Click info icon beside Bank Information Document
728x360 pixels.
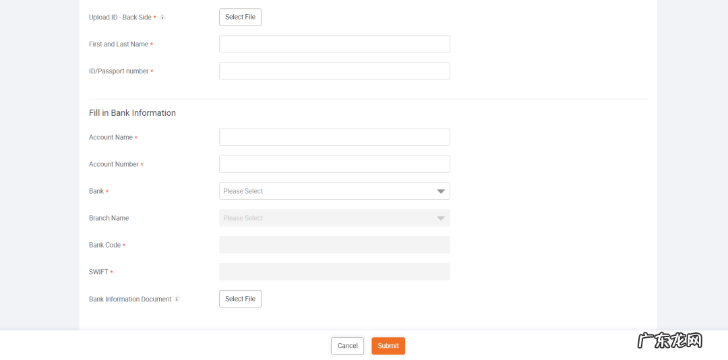click(x=177, y=299)
